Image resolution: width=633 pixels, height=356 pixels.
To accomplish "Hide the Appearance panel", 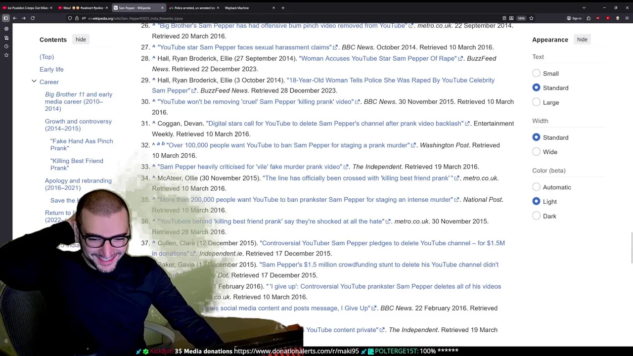I will [582, 40].
